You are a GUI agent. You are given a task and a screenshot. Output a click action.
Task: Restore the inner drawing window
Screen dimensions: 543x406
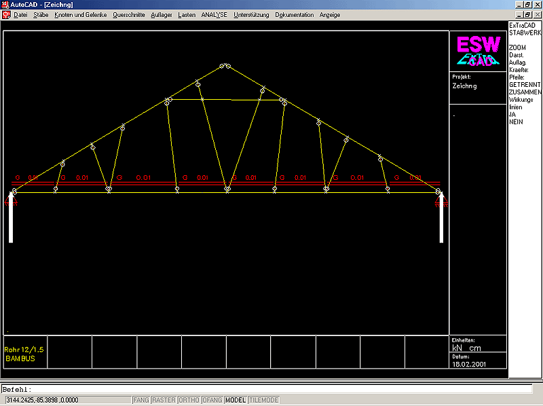527,15
